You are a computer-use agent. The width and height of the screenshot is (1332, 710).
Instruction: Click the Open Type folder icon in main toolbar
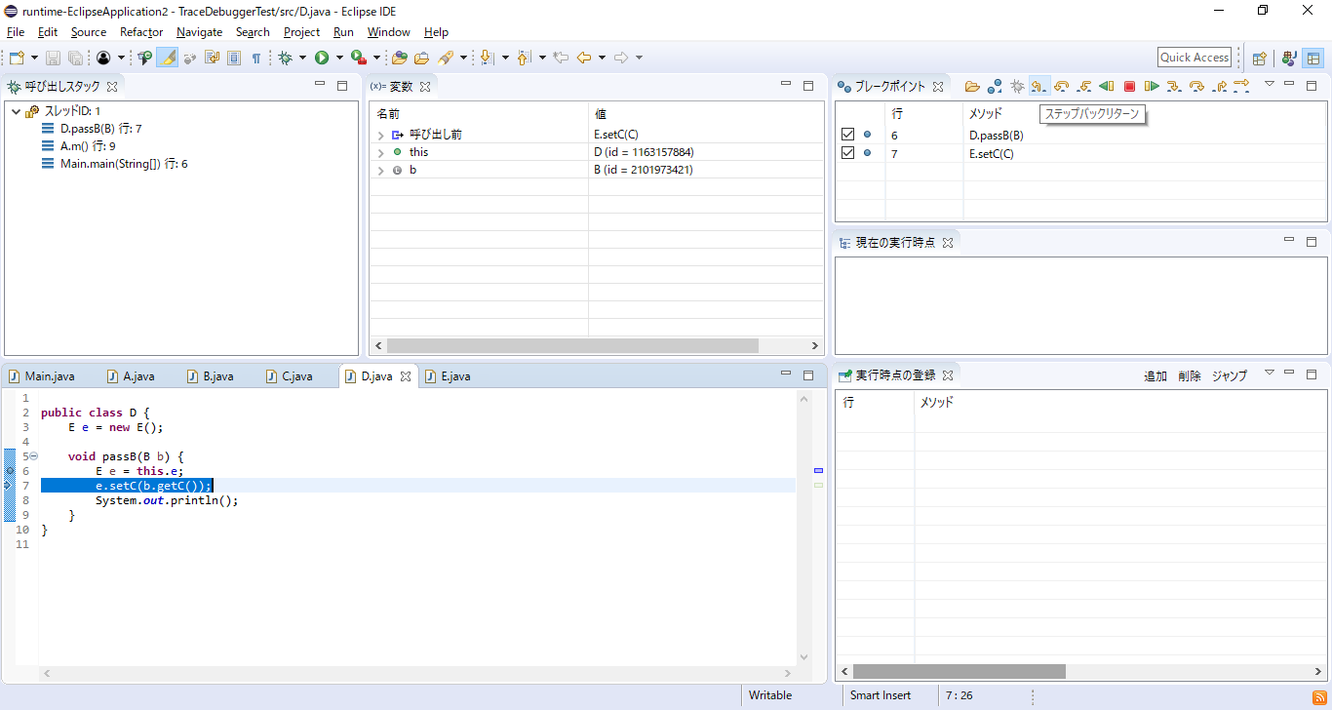tap(400, 58)
